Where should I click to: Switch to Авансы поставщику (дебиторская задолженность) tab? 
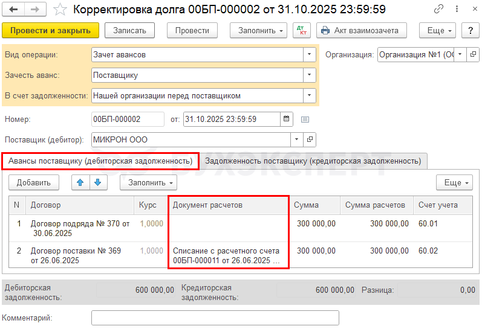[100, 161]
